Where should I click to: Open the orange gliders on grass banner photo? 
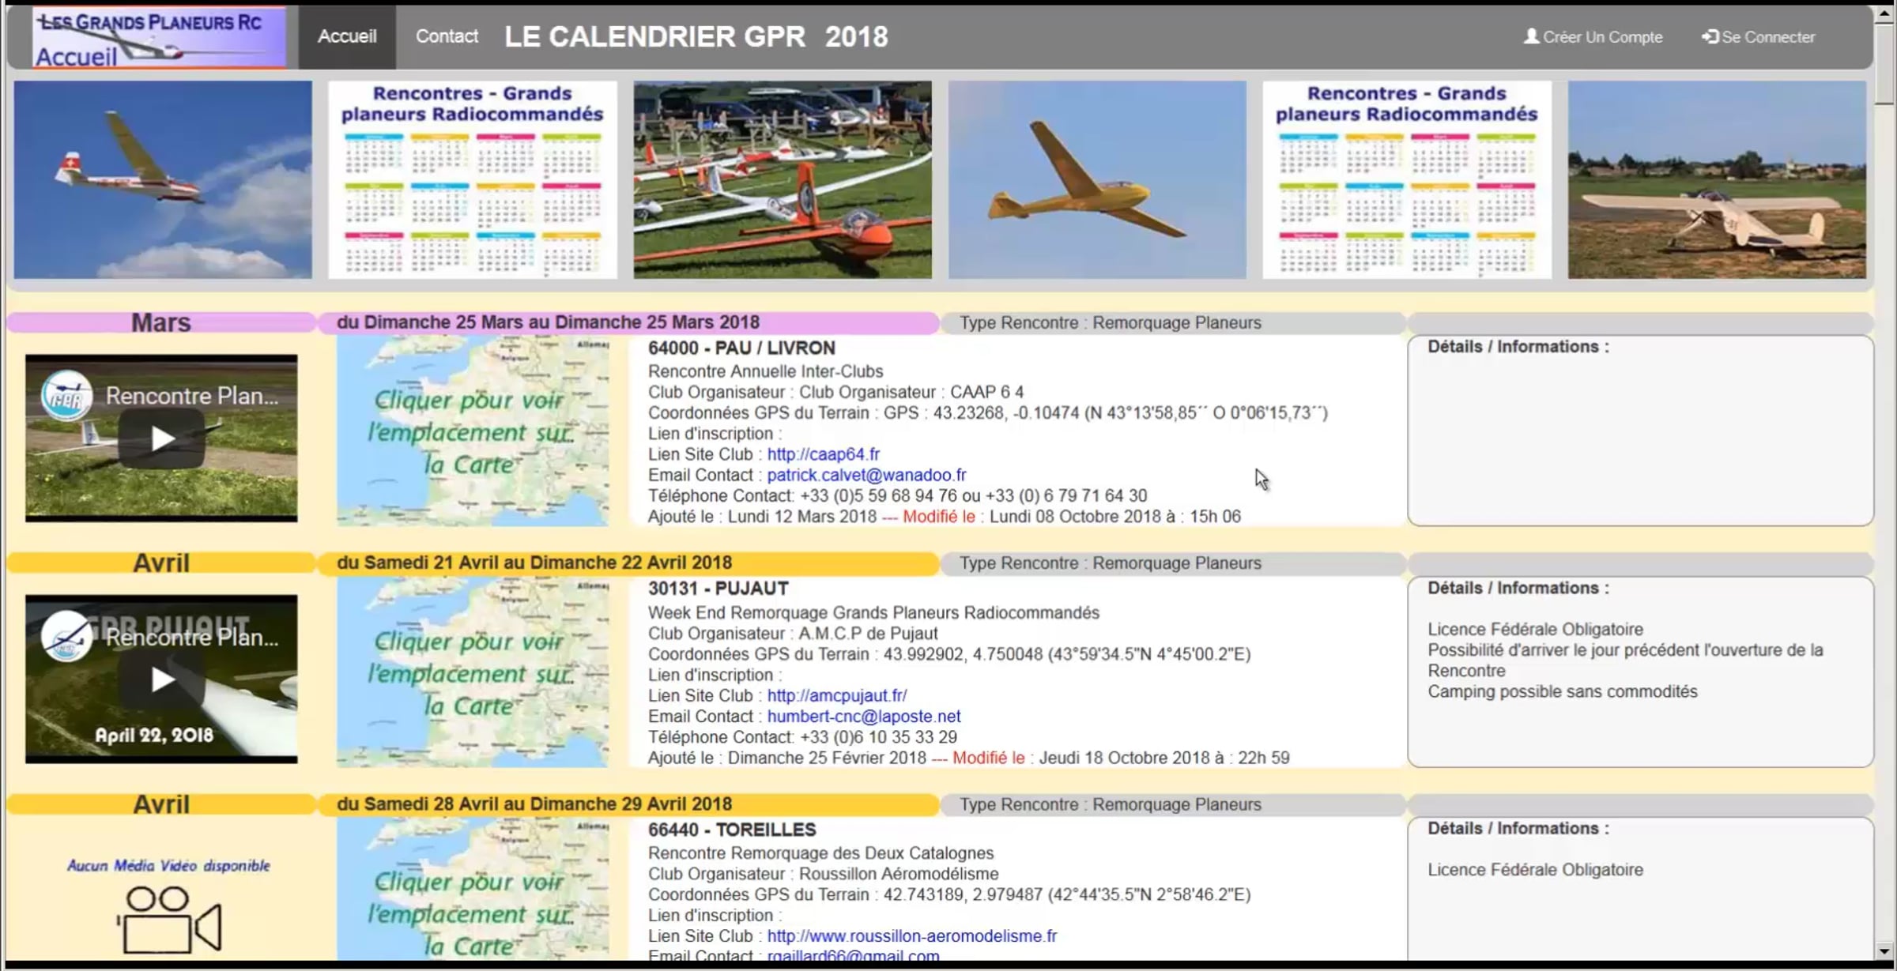783,179
